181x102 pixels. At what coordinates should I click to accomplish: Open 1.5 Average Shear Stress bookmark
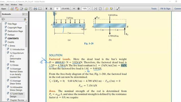click(x=15, y=82)
